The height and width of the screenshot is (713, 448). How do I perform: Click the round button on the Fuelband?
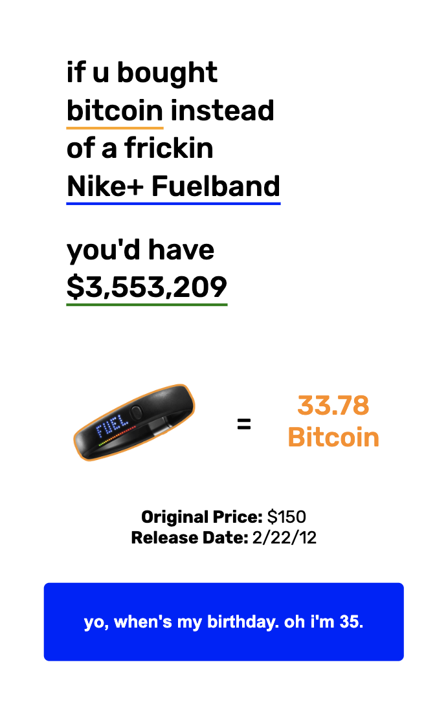(x=136, y=411)
